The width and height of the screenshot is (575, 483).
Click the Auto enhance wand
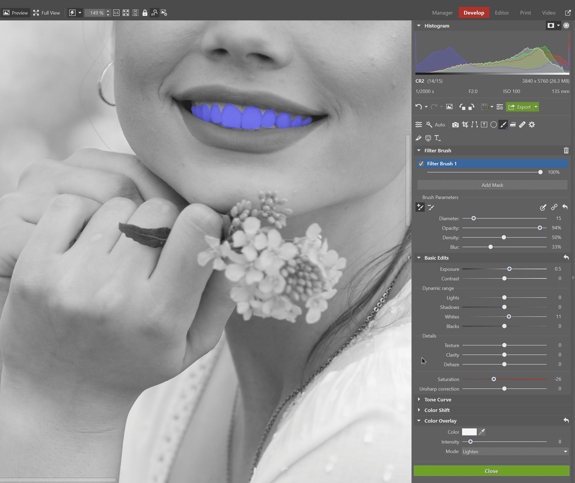coord(429,125)
